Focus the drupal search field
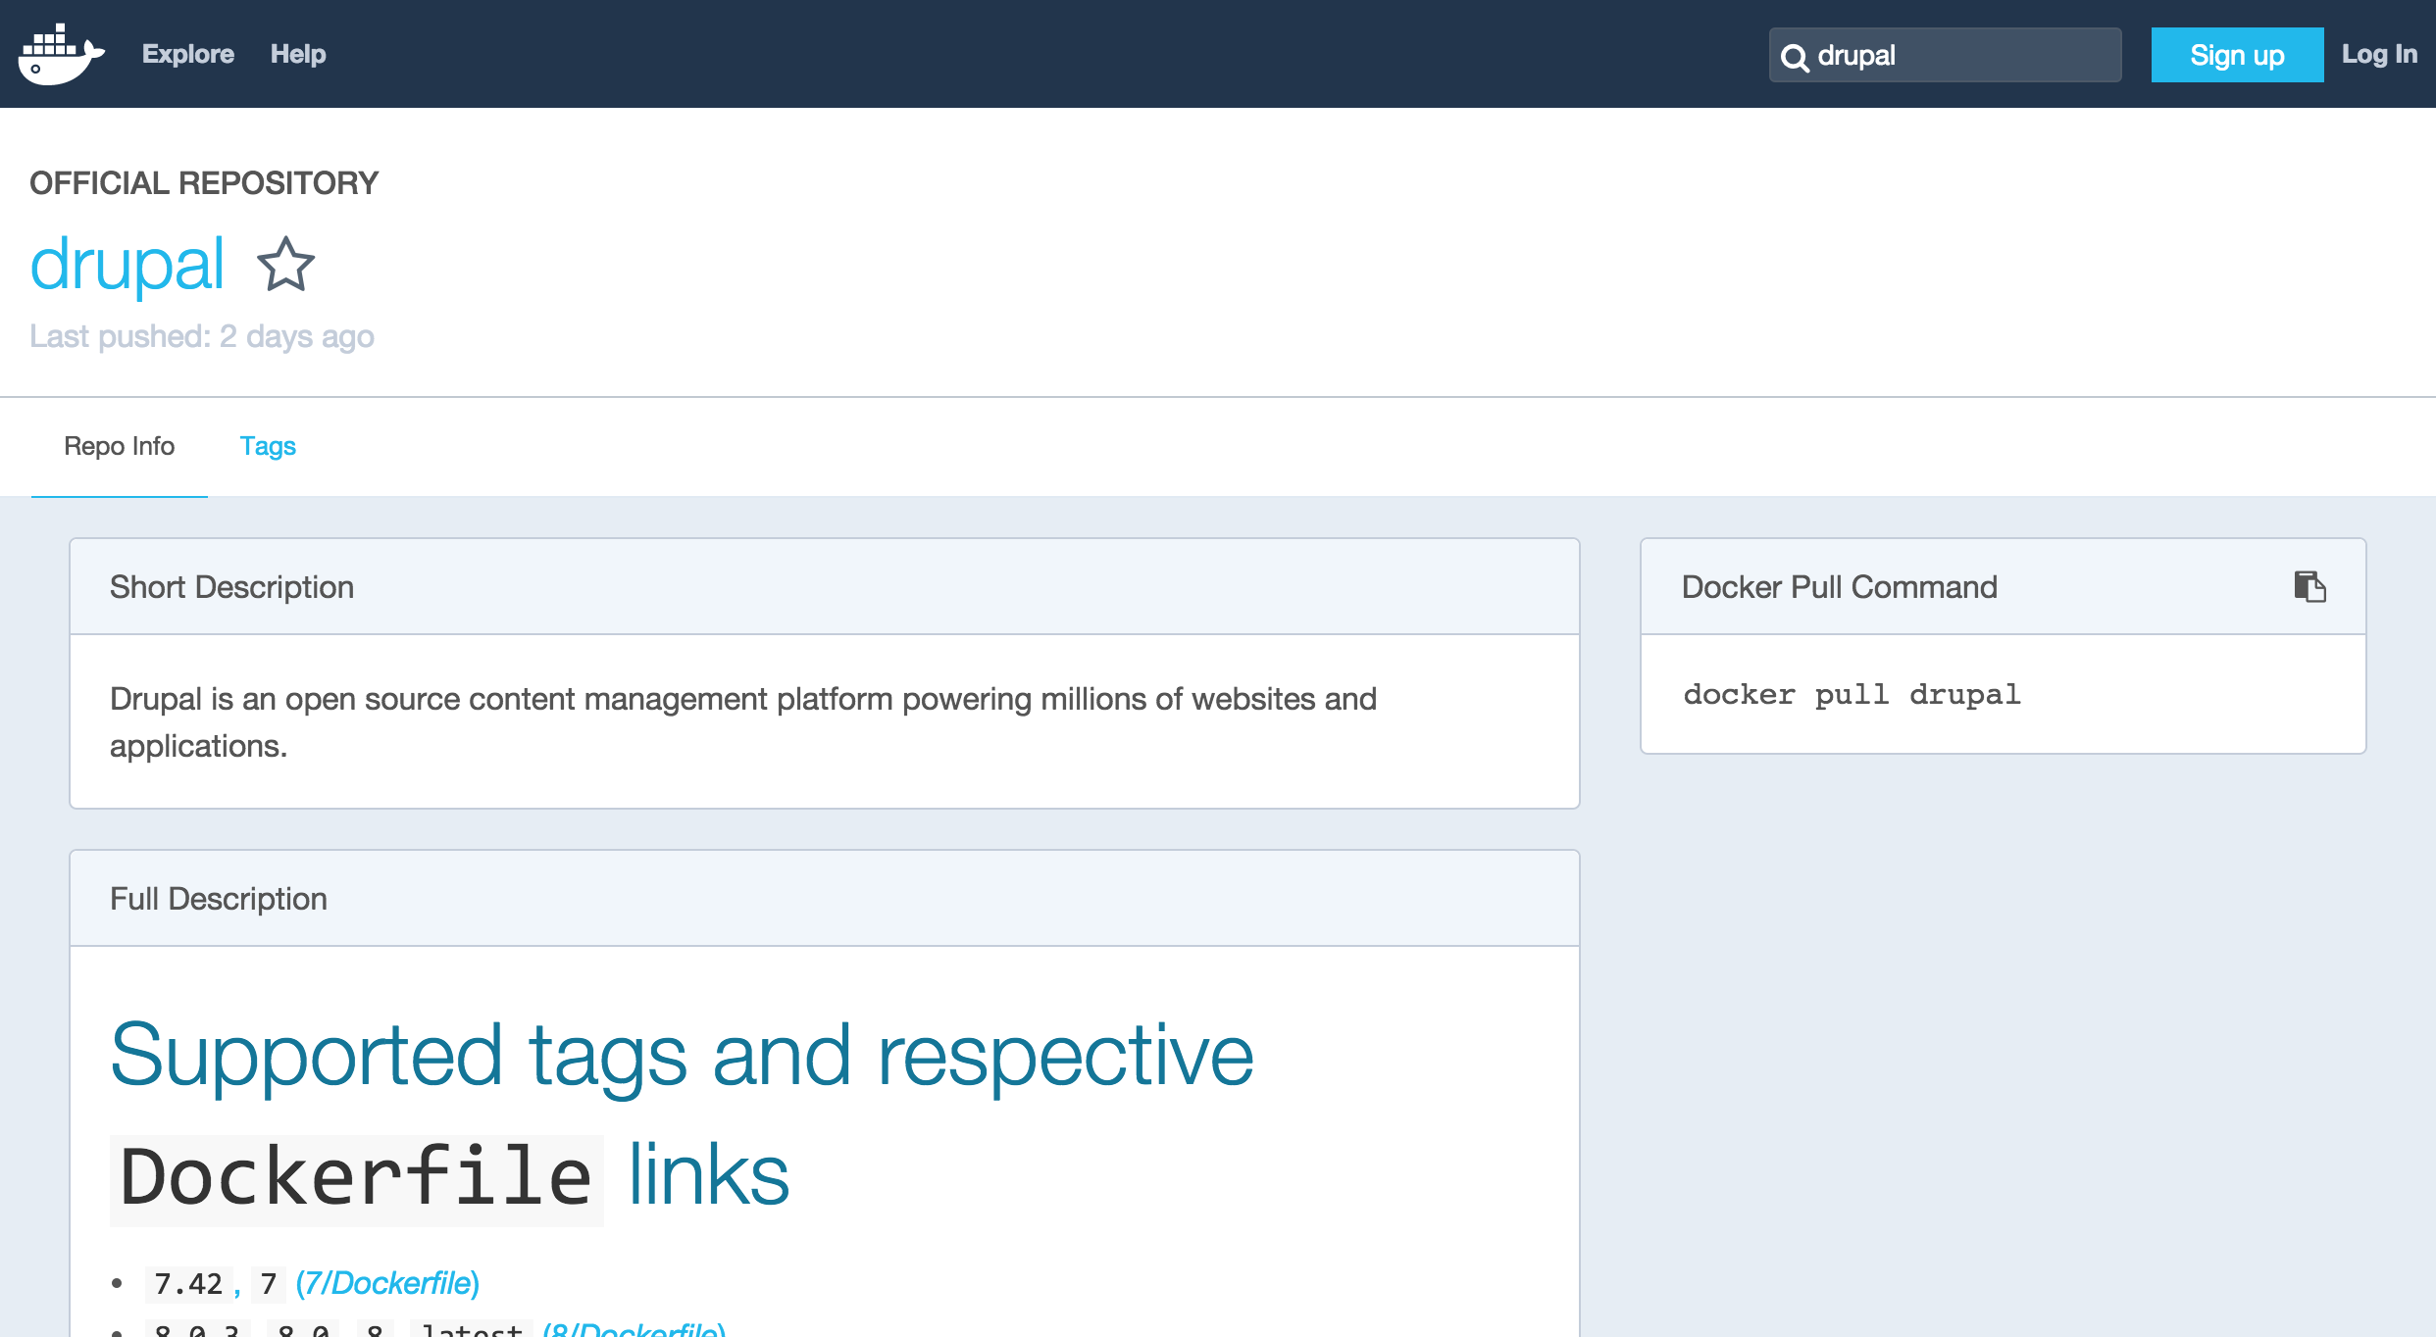This screenshot has width=2436, height=1337. click(1946, 55)
